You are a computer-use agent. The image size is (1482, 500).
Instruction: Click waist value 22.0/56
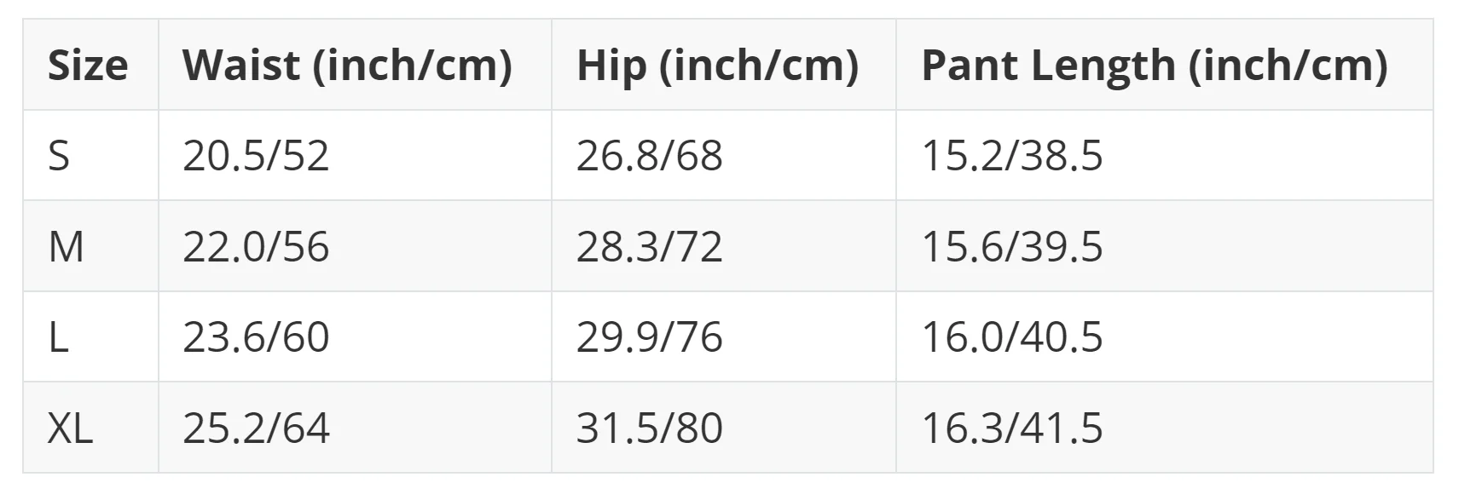pyautogui.click(x=256, y=247)
